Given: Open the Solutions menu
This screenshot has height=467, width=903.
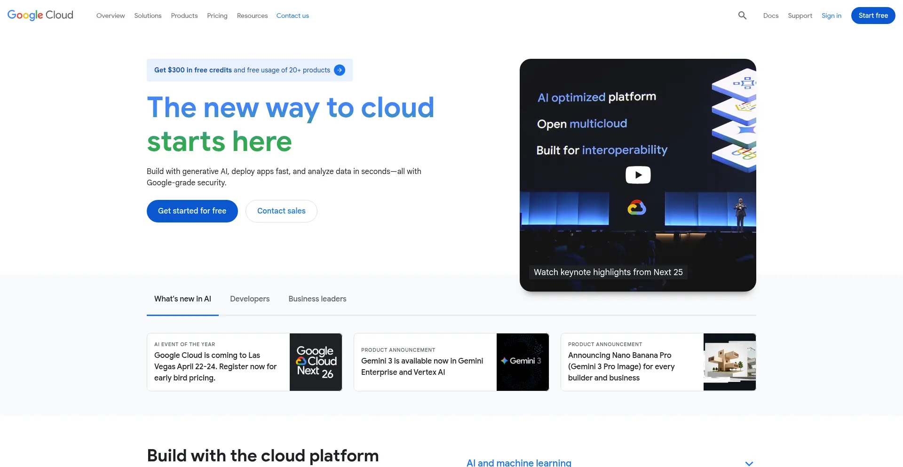Looking at the screenshot, I should pyautogui.click(x=148, y=16).
